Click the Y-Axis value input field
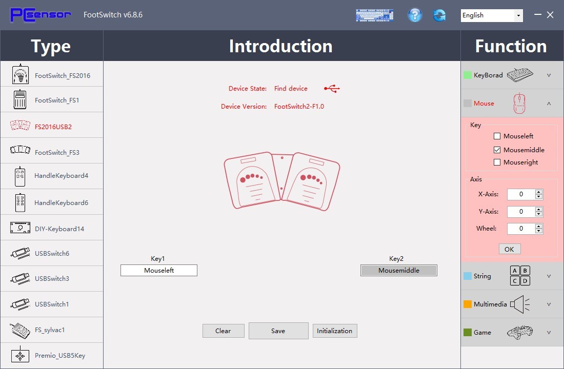 [521, 212]
